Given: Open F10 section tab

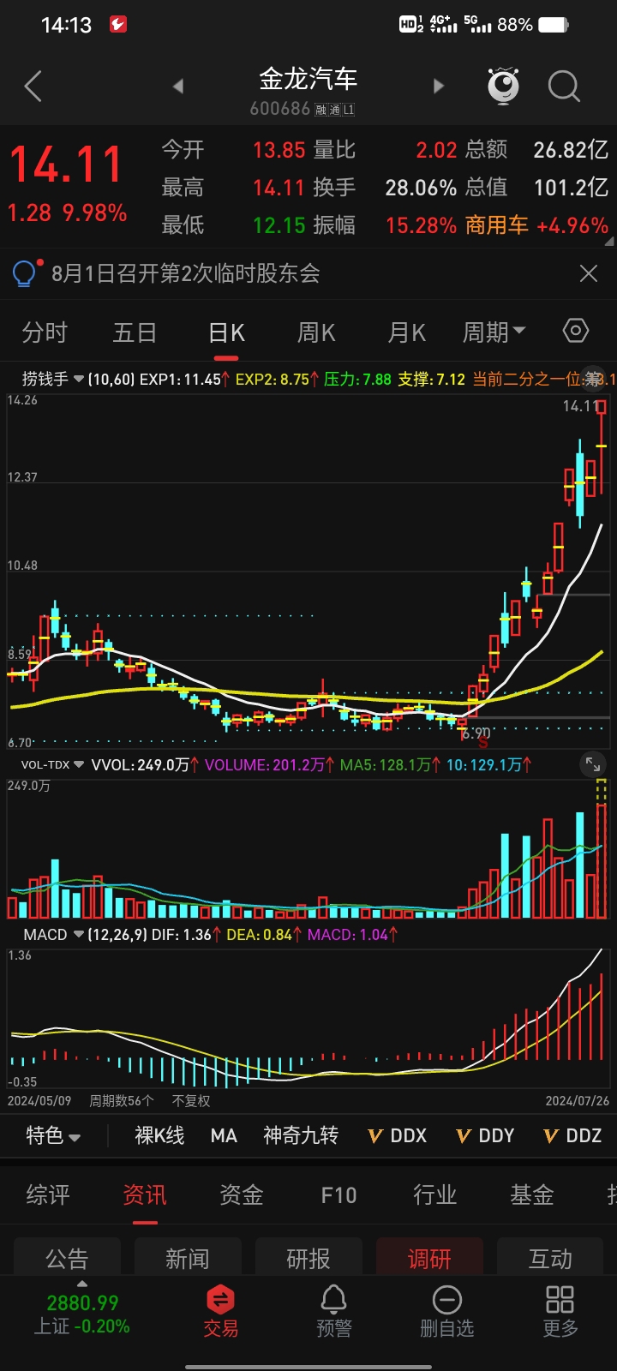Looking at the screenshot, I should (338, 1194).
